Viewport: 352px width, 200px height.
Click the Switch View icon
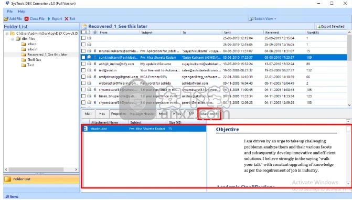click(251, 19)
